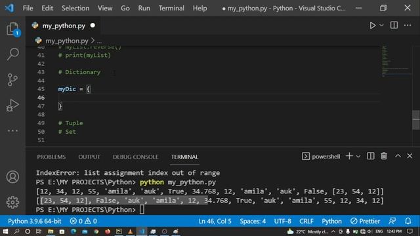
Task: Open the Edit menu
Action: [x=47, y=8]
